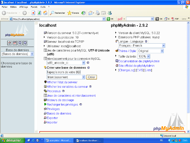This screenshot has height=143, width=190.
Task: Click the IE Back (Précédente) button
Action: (x=9, y=13)
